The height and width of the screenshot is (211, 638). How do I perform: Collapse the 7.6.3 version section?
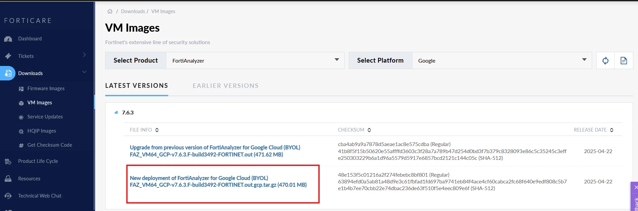[116, 112]
